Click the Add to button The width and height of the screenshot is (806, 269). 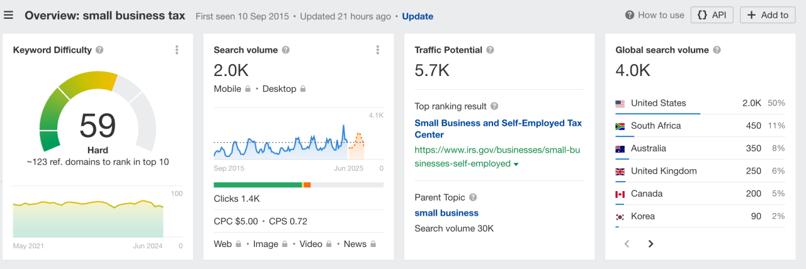coord(767,15)
